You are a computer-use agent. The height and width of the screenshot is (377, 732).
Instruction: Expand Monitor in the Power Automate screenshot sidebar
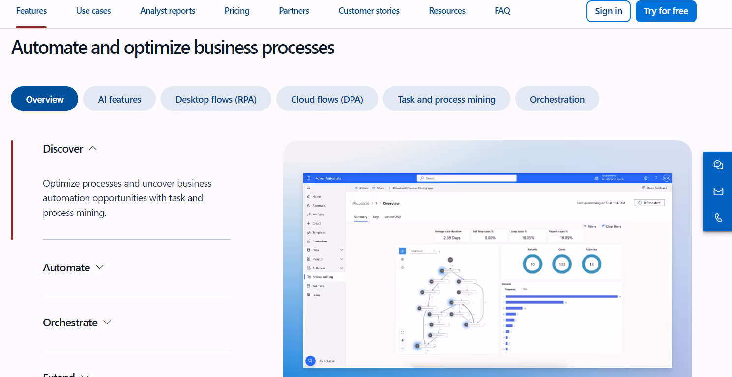(x=342, y=259)
